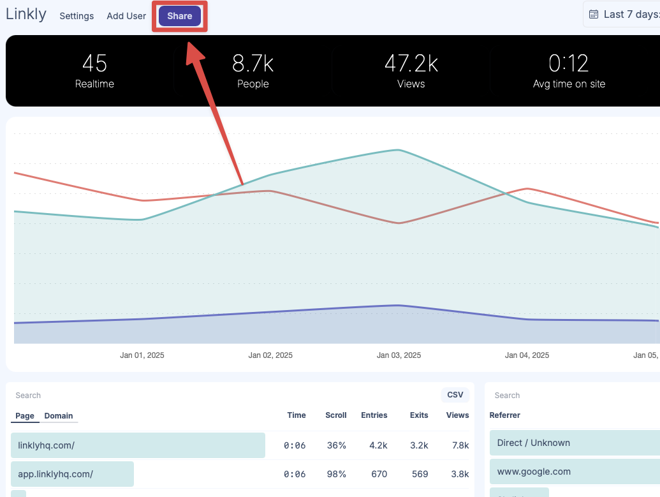Toggle the People metric in stats bar
Screen dimensions: 660x497
pyautogui.click(x=253, y=71)
